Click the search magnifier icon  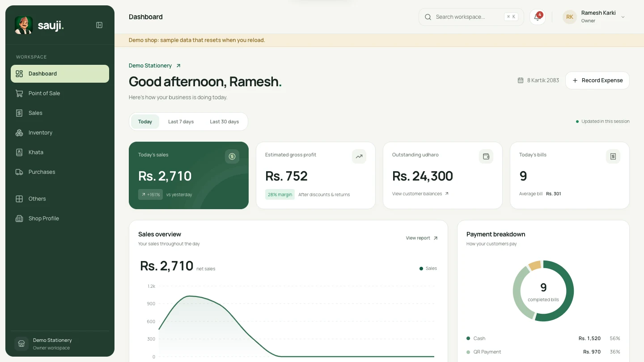(428, 17)
